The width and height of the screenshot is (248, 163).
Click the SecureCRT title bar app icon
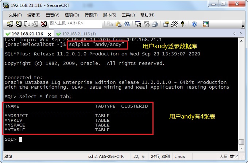pyautogui.click(x=6, y=5)
